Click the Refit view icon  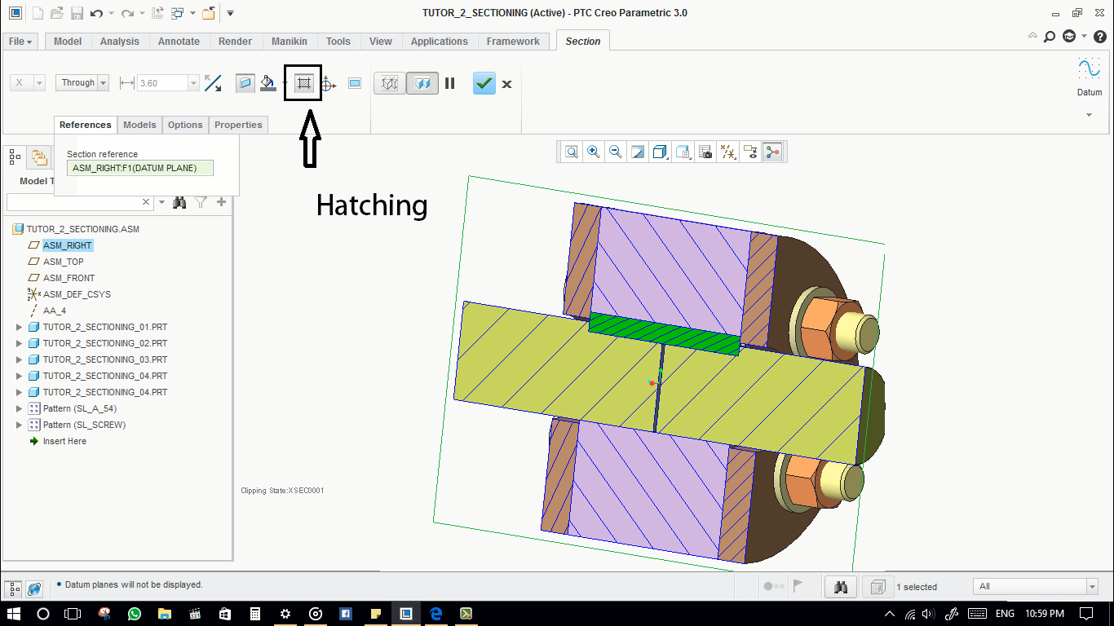coord(572,152)
